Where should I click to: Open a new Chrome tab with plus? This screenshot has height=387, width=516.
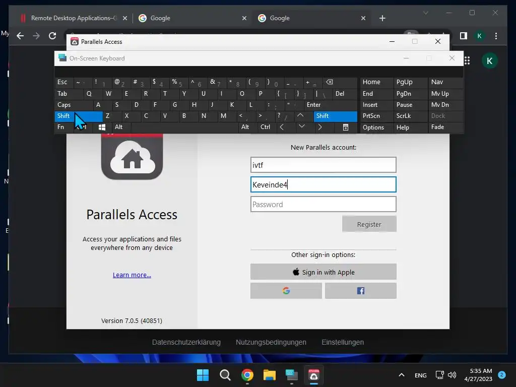pos(382,19)
